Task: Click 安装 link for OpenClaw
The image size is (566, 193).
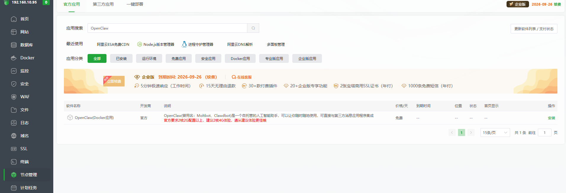Action: click(551, 118)
